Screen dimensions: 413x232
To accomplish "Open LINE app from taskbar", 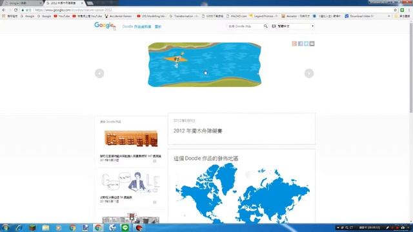I will click(125, 227).
